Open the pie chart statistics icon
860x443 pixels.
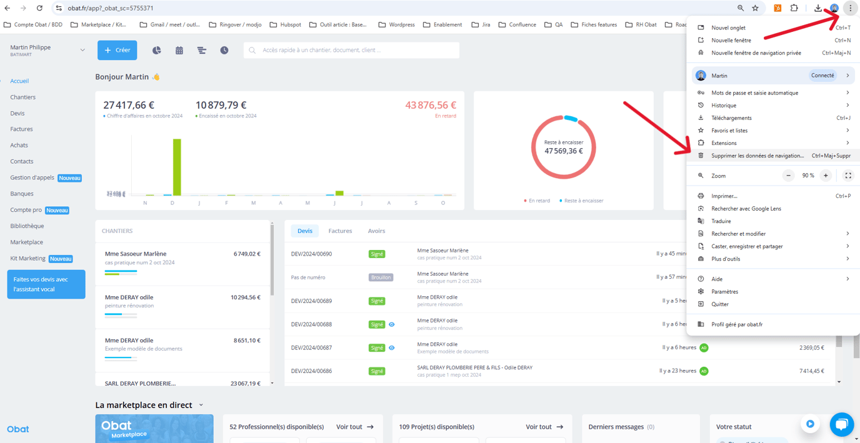tap(156, 50)
